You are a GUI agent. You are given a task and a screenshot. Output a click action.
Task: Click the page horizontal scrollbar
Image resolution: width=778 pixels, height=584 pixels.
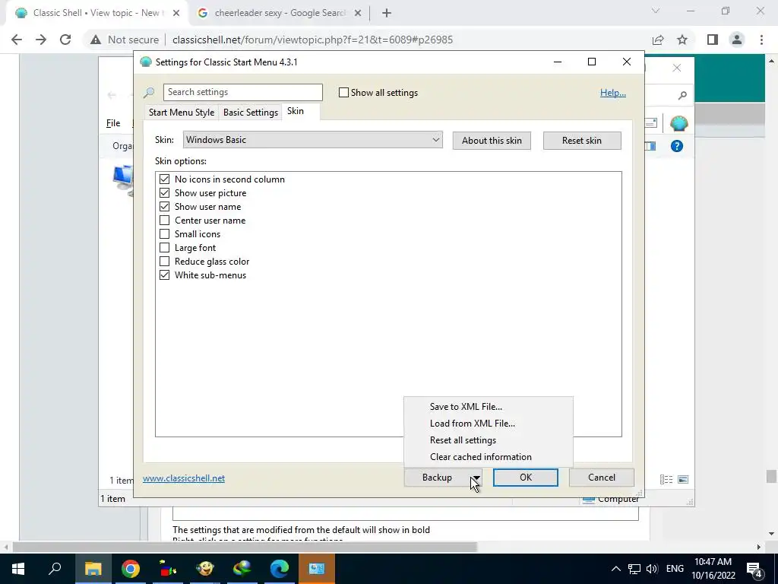(x=245, y=547)
